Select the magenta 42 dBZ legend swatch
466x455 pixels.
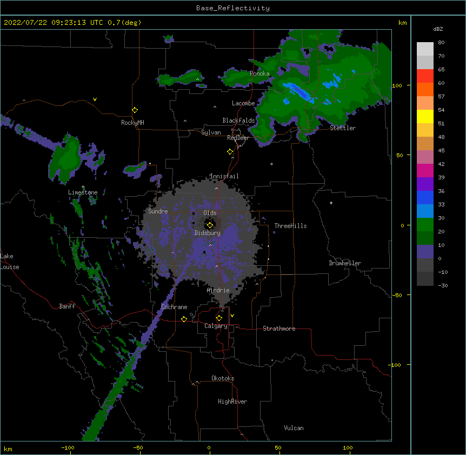pyautogui.click(x=425, y=170)
